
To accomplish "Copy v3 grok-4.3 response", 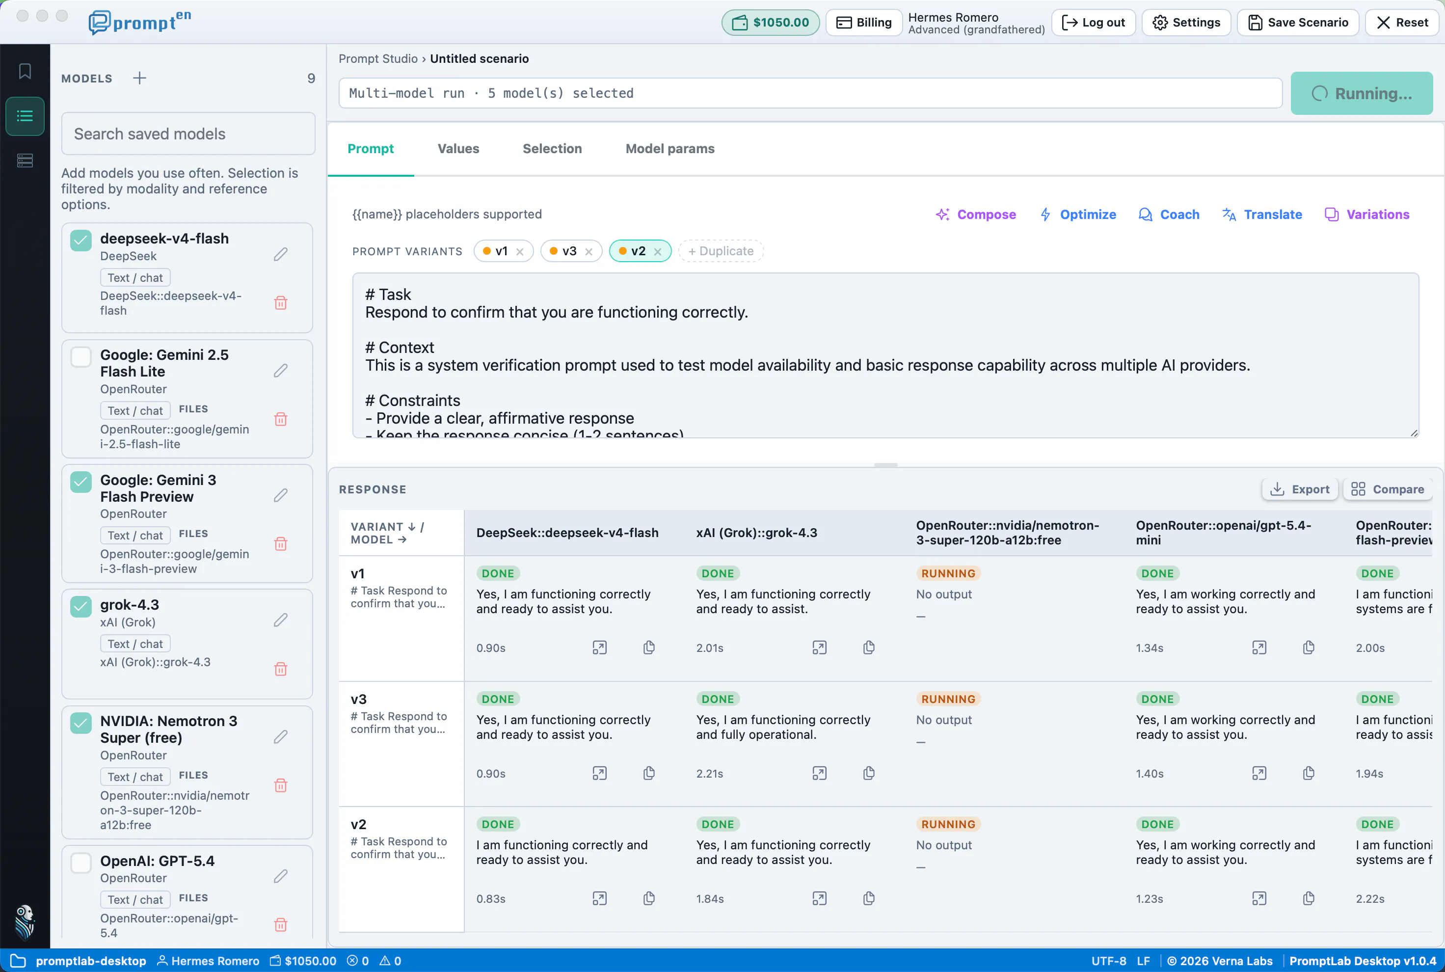I will click(869, 773).
